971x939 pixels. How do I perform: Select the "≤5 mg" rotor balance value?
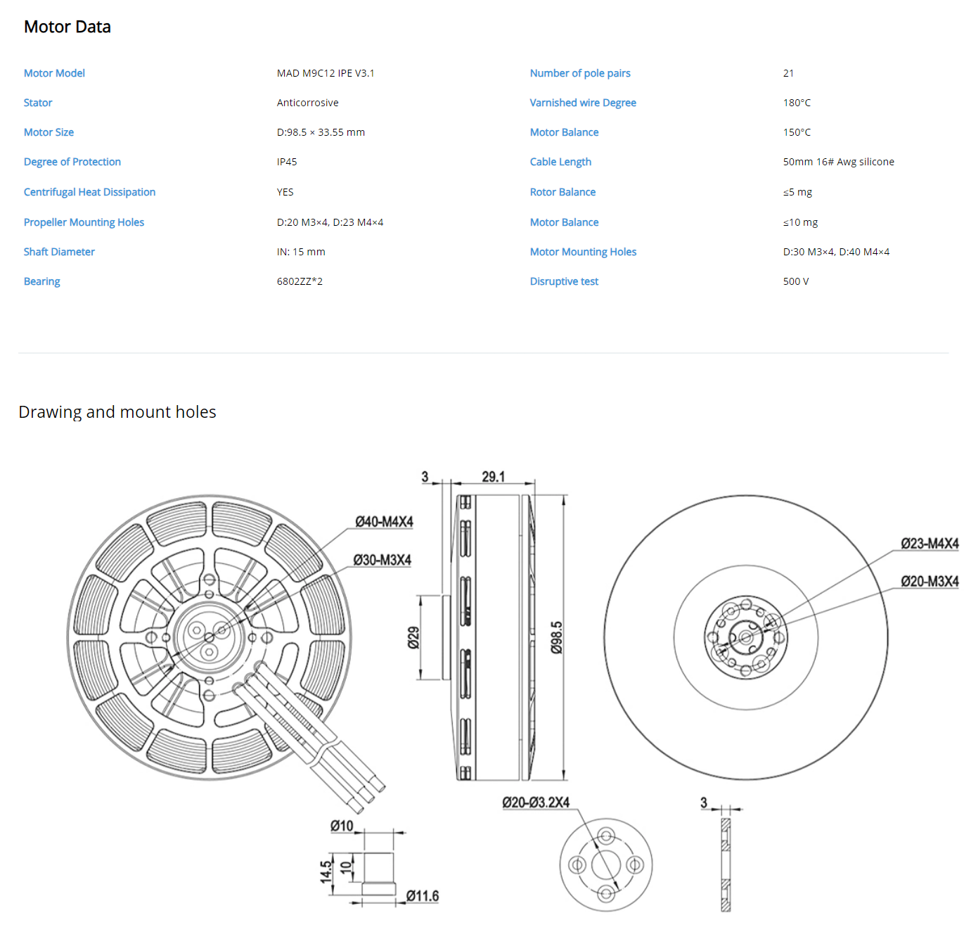(797, 192)
